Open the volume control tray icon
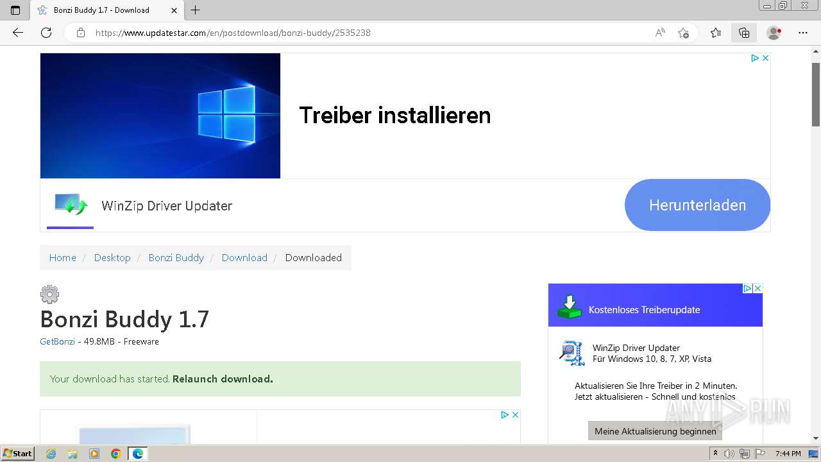This screenshot has height=462, width=821. (729, 454)
